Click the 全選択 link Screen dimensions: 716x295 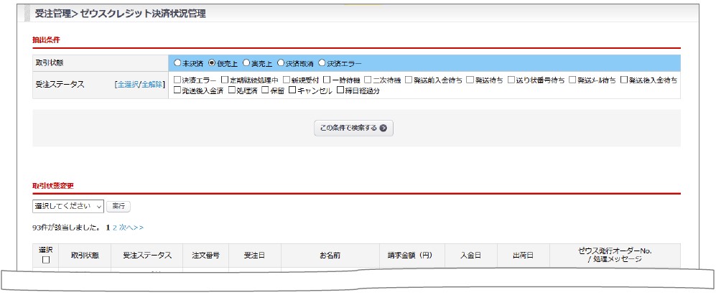tap(128, 85)
